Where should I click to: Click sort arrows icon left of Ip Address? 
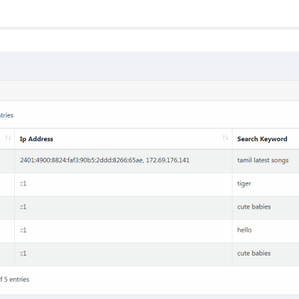[x=8, y=138]
